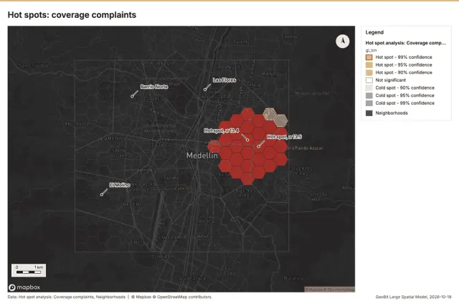Screen dimensions: 459x306
Task: Click the 'Hot spots: coverage complaints' title
Action: tap(72, 15)
